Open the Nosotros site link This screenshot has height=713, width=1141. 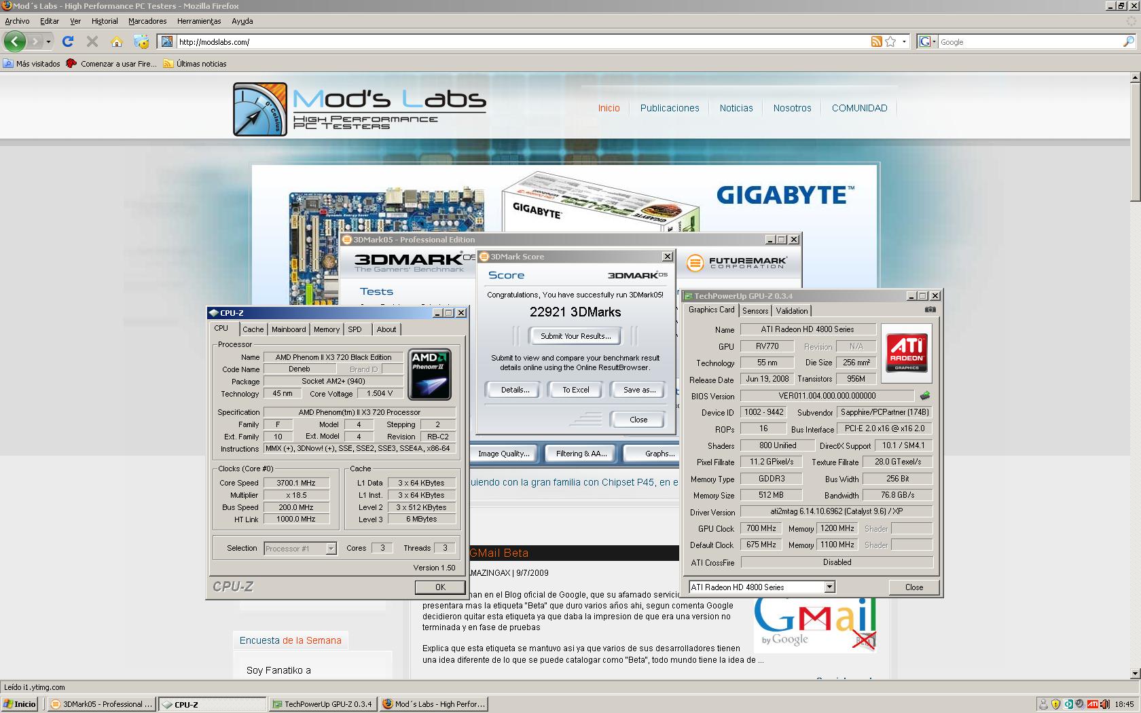(x=792, y=108)
